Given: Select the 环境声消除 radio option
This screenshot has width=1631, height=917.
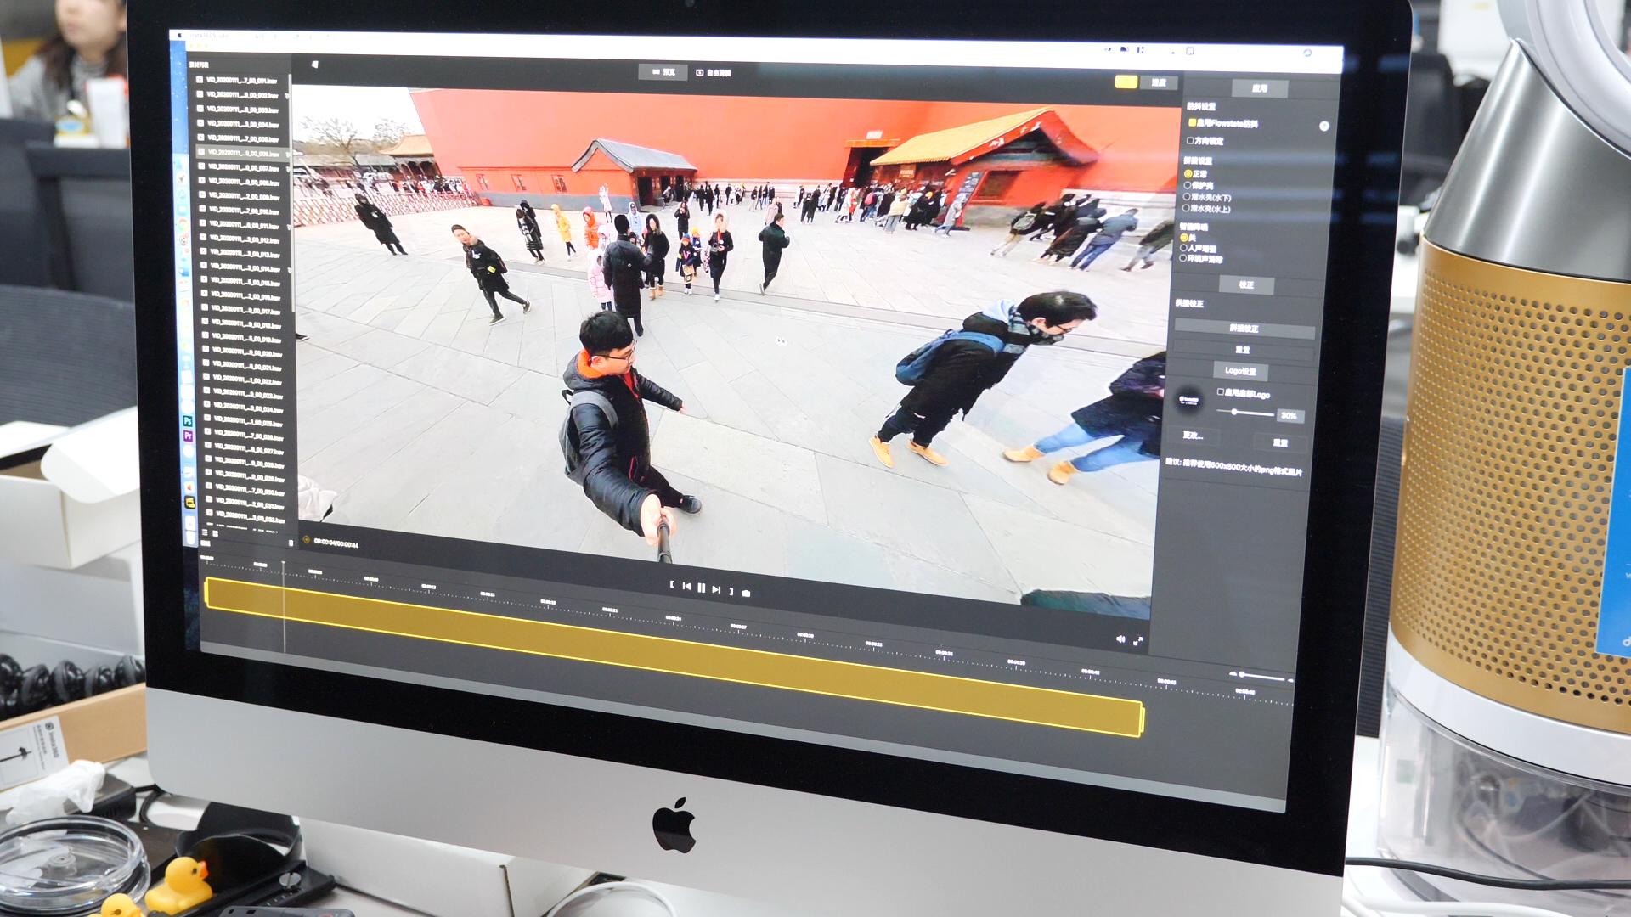Looking at the screenshot, I should click(1183, 258).
